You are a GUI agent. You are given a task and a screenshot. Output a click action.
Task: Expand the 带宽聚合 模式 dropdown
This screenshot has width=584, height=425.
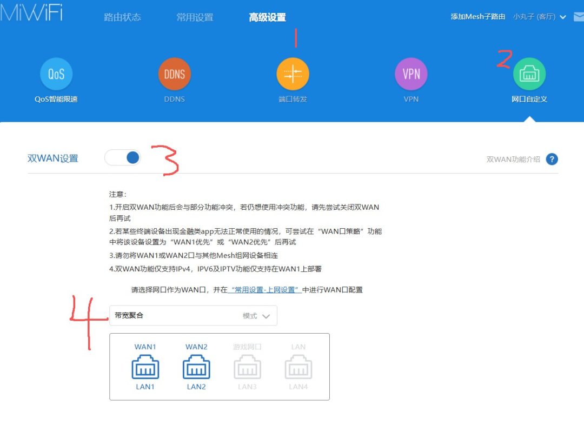(x=193, y=315)
